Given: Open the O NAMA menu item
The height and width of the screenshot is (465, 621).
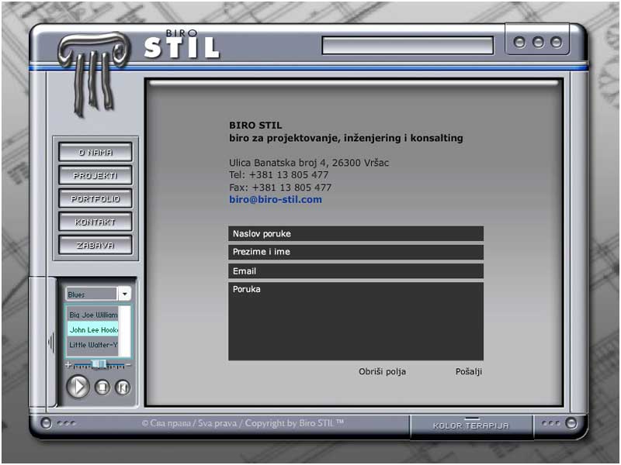Looking at the screenshot, I should coord(95,153).
